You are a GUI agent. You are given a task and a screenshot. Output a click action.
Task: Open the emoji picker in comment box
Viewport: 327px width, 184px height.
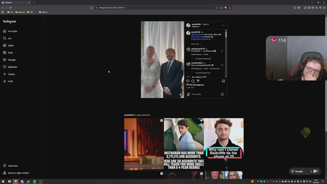(x=222, y=94)
